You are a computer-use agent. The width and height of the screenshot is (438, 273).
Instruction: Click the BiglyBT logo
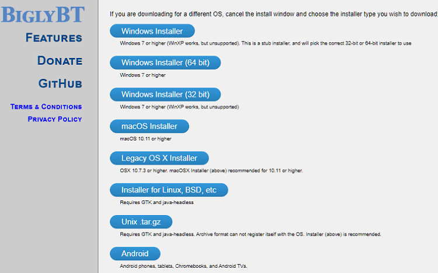point(43,15)
